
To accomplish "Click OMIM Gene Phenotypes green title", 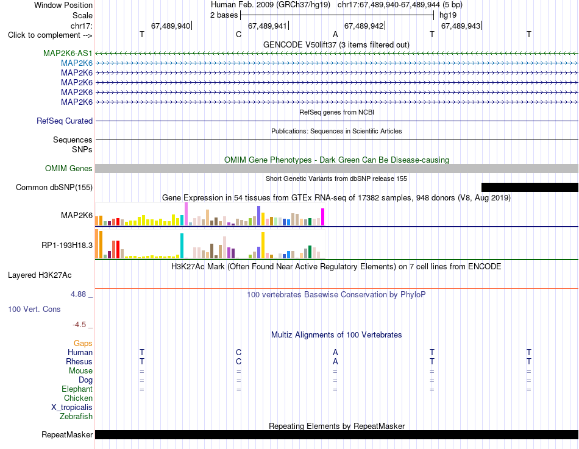I will 337,160.
